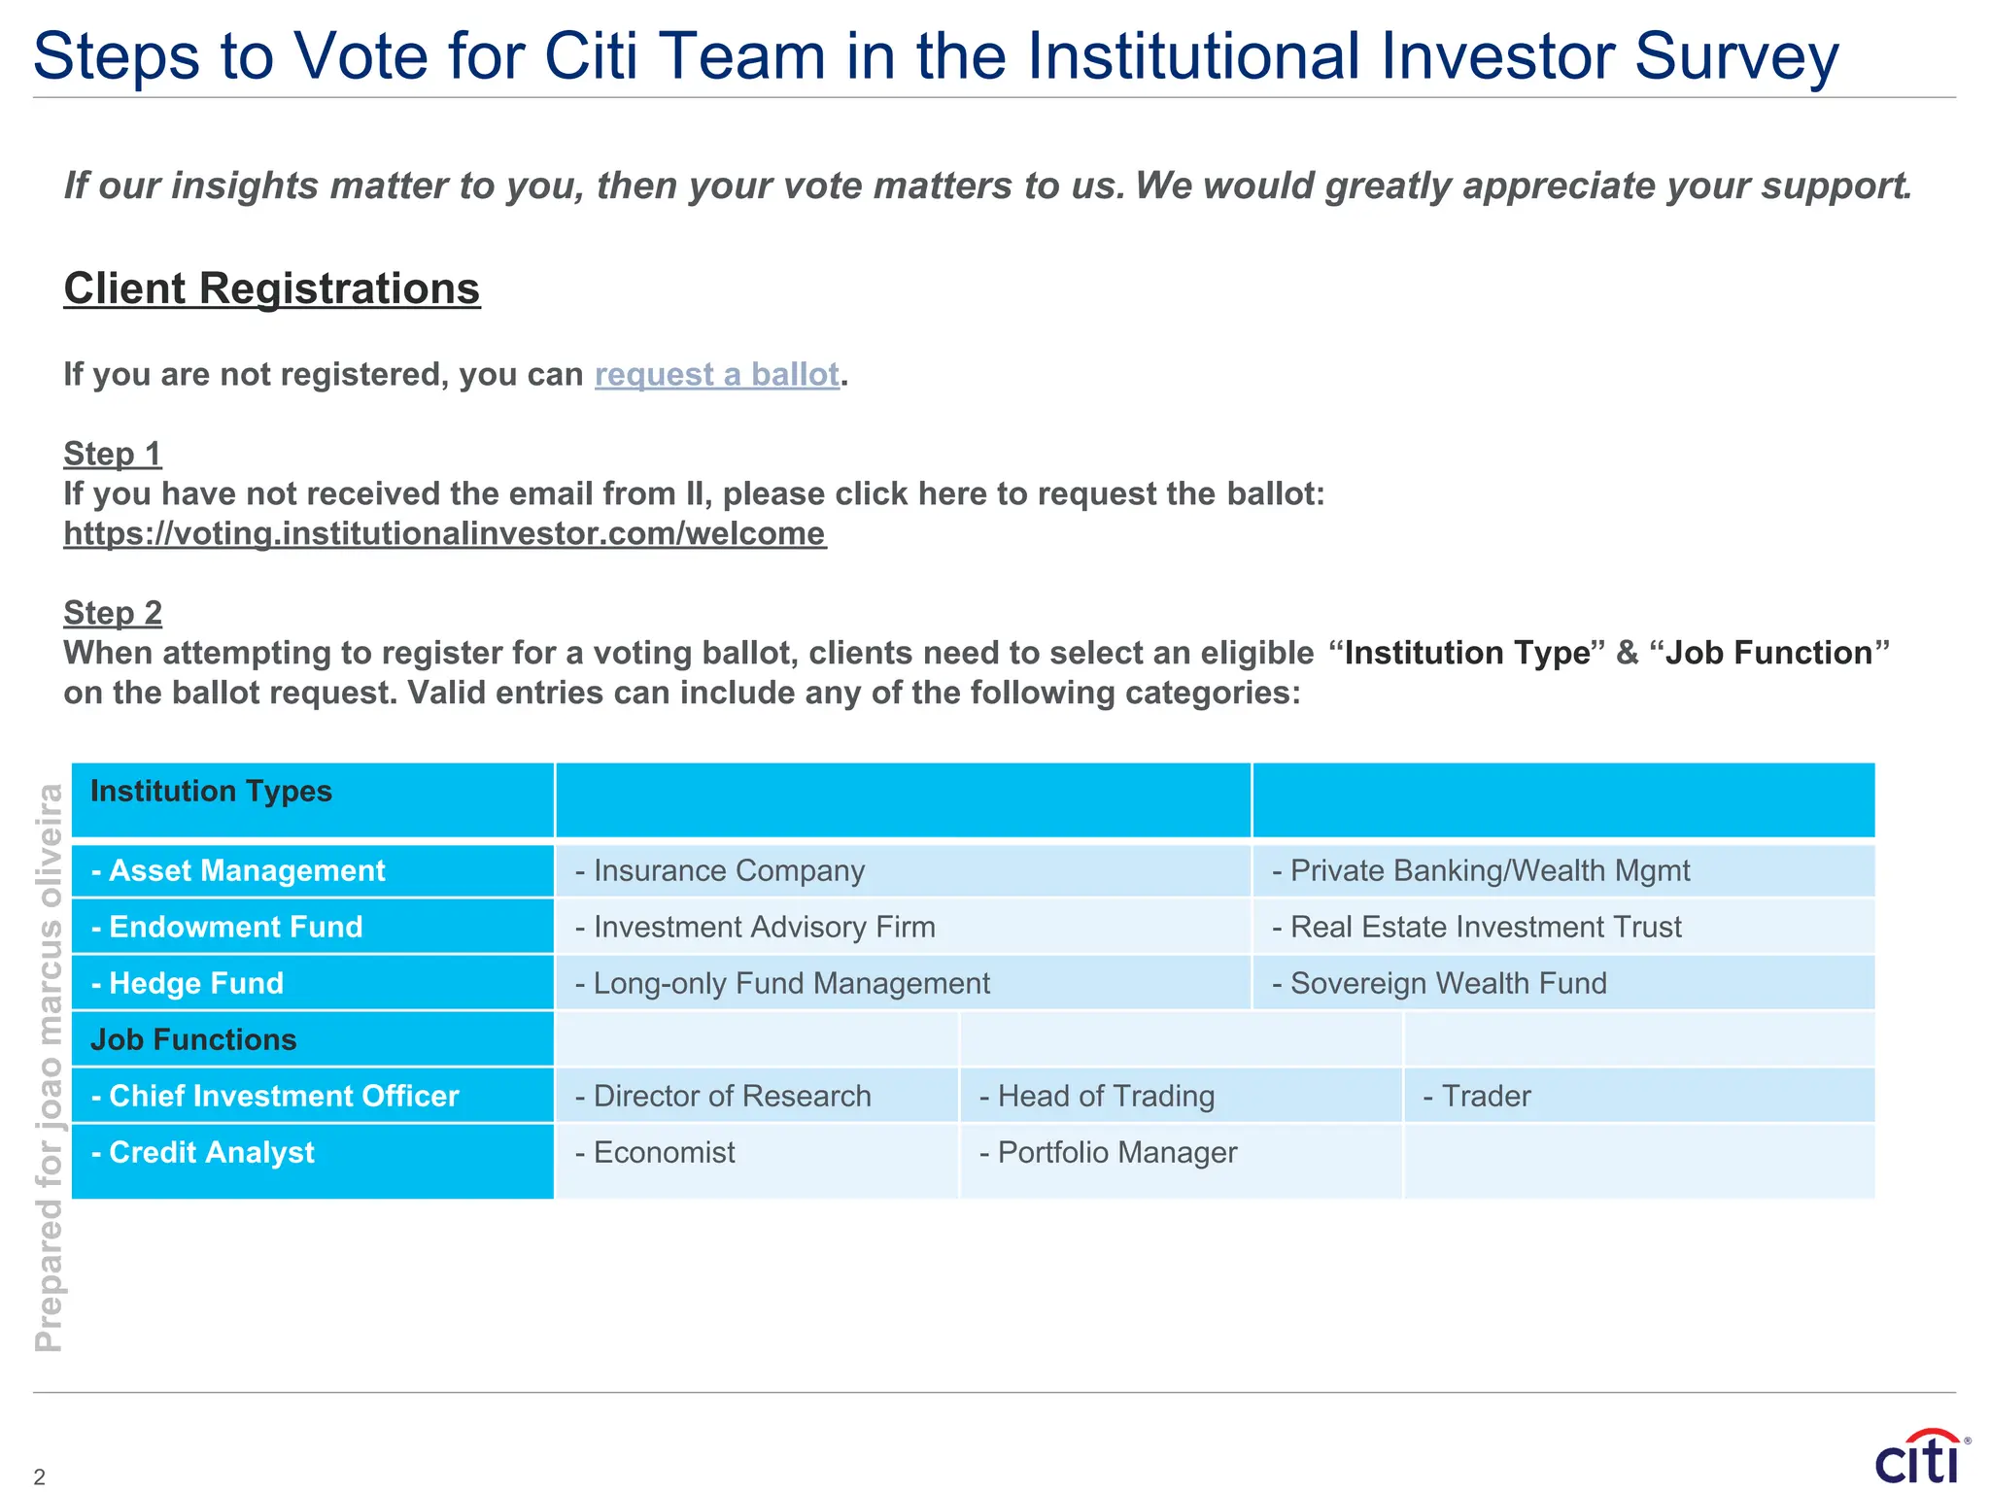Open the voting.institutionalinvestor.com welcome URL
The width and height of the screenshot is (1990, 1492).
445,533
